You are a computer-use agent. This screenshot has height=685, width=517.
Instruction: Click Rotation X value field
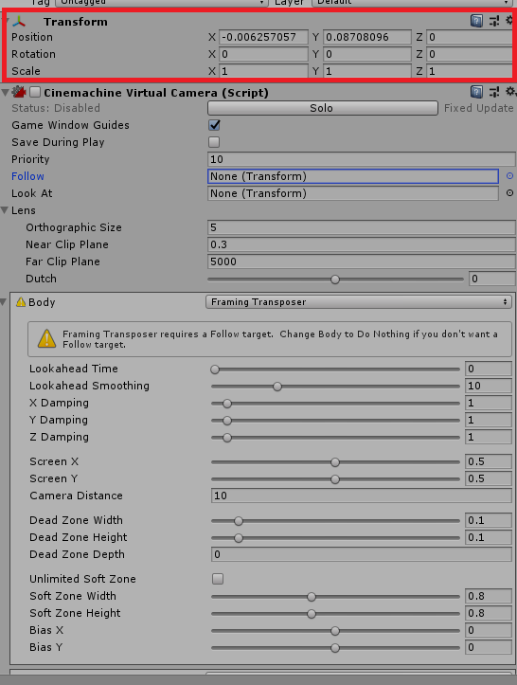[263, 54]
